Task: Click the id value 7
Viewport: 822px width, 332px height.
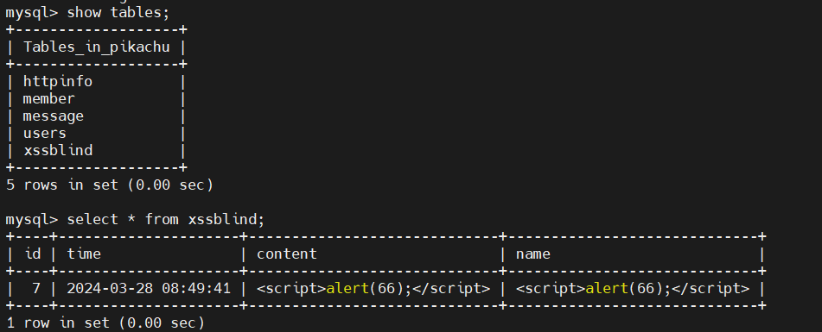Action: pos(36,289)
